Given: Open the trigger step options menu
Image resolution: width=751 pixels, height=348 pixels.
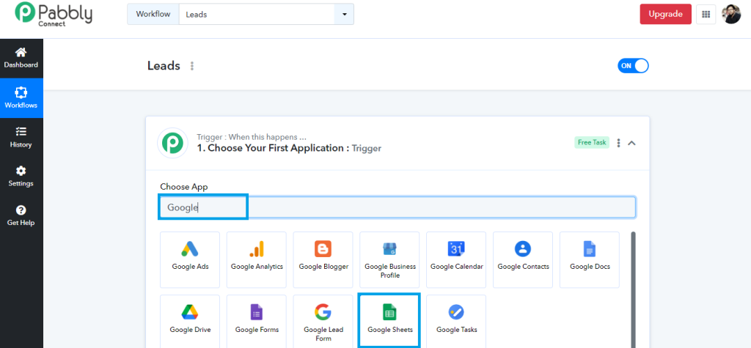Looking at the screenshot, I should (x=619, y=143).
